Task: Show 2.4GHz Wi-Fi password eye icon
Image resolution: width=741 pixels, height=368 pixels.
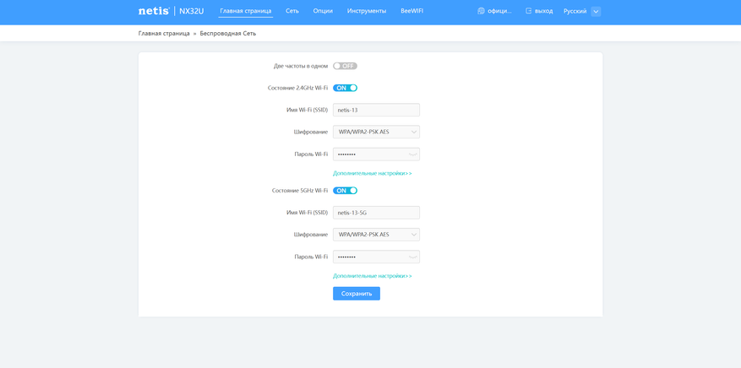Action: (x=413, y=154)
